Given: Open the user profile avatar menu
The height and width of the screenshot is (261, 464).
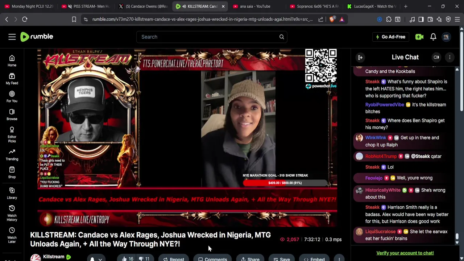Looking at the screenshot, I should coord(446,37).
